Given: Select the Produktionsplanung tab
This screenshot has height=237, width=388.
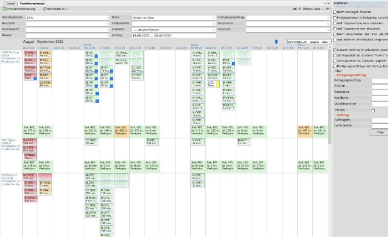Looking at the screenshot, I should pyautogui.click(x=32, y=3).
